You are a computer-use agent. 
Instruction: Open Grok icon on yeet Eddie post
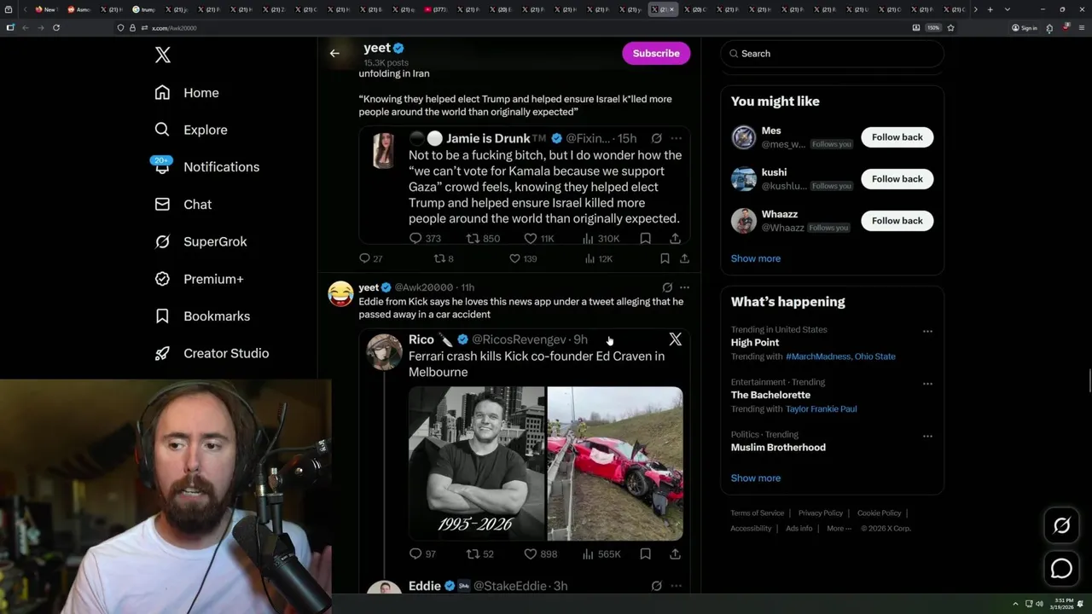[667, 287]
